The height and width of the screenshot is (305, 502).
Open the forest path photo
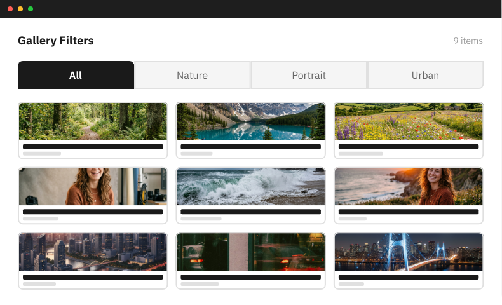coord(93,121)
